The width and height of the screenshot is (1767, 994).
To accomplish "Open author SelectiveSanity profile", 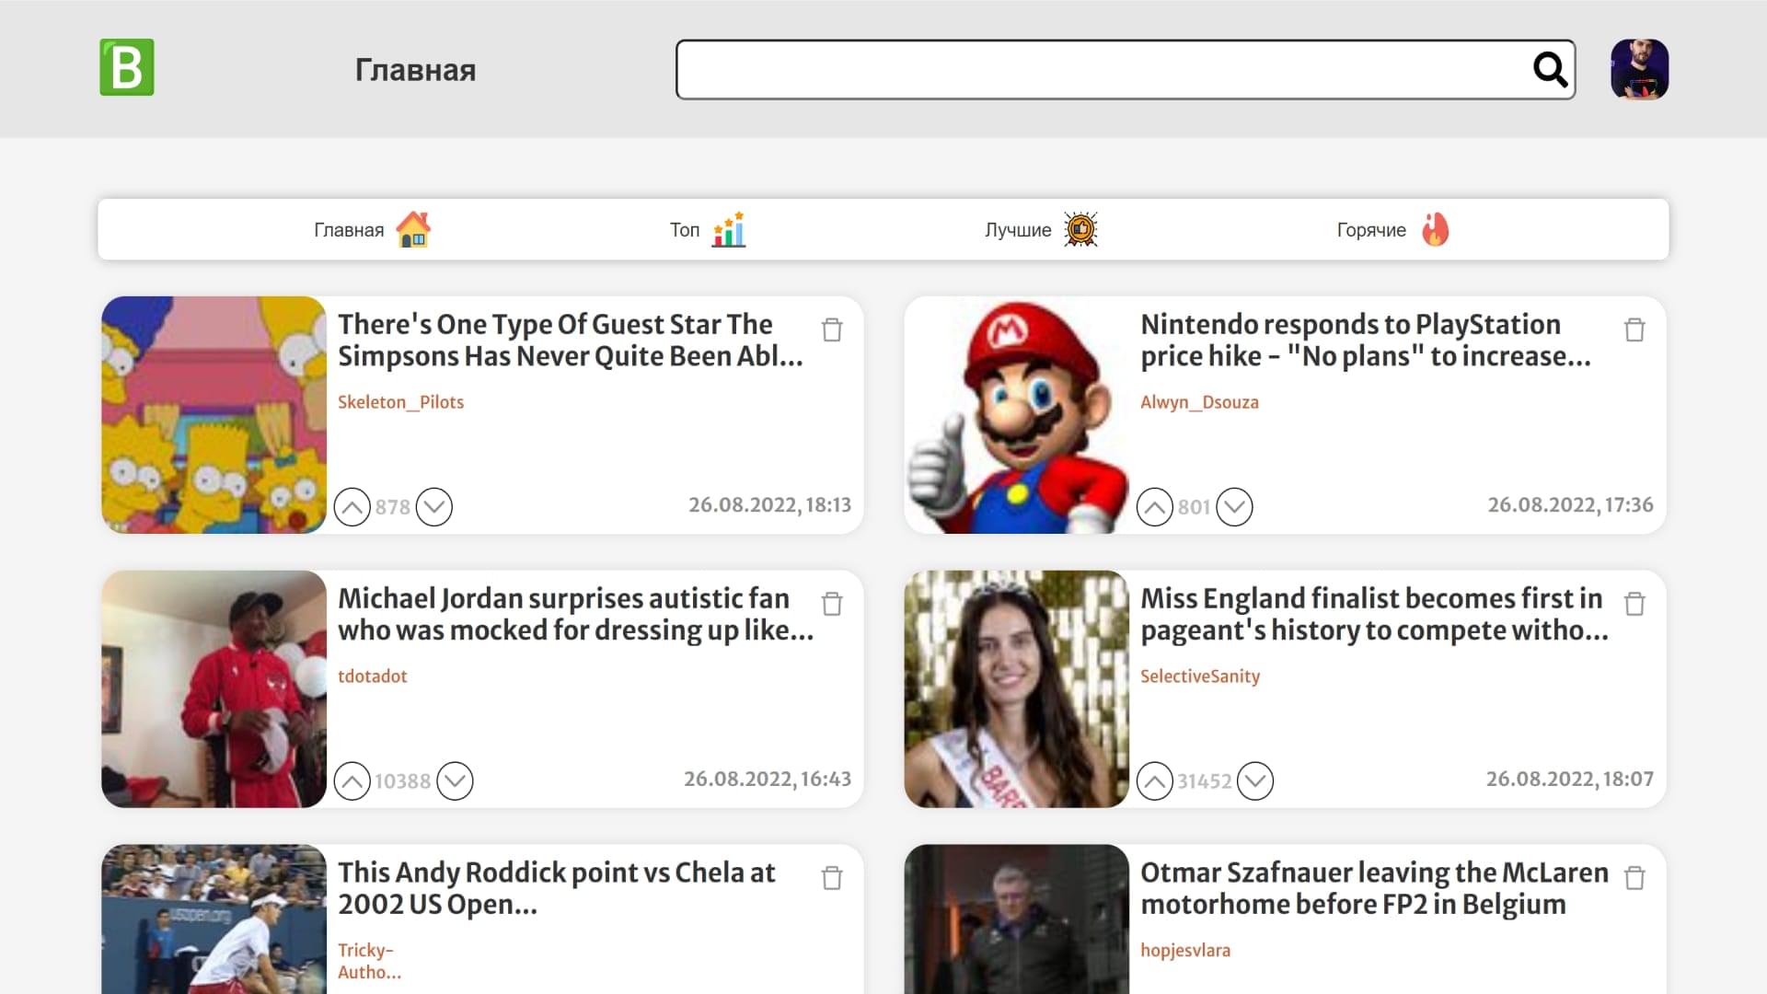I will [1200, 676].
